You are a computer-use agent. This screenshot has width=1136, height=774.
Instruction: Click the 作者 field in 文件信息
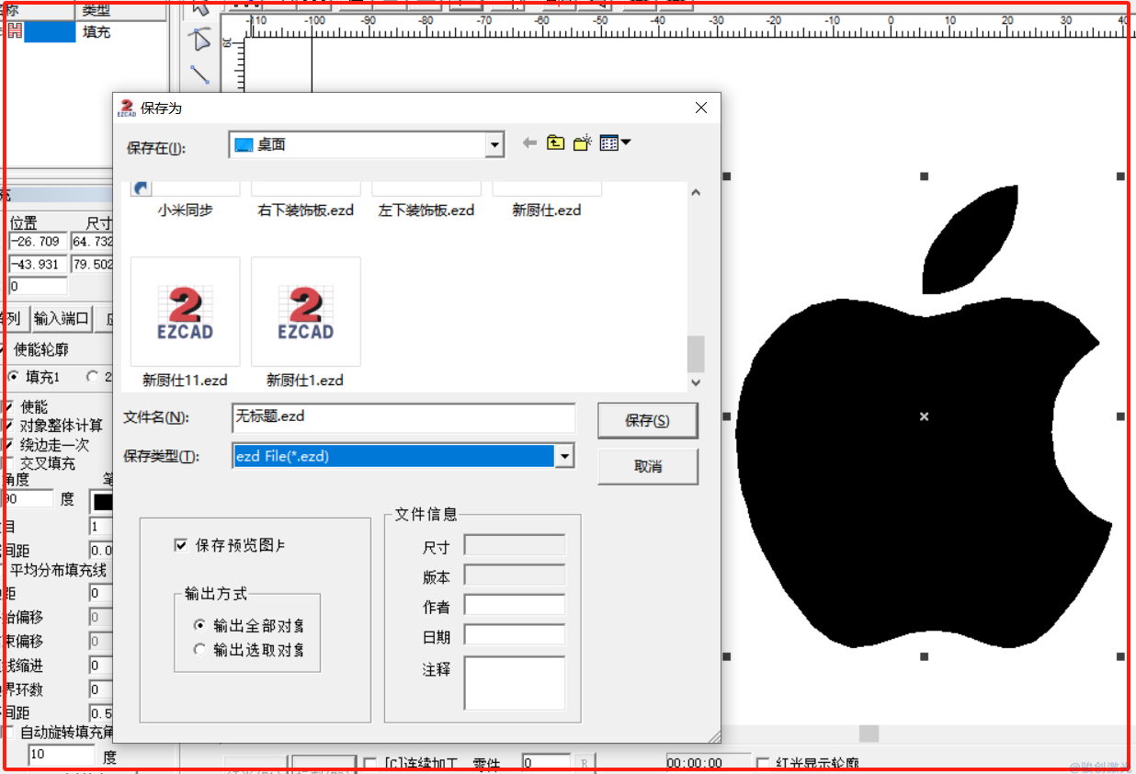[x=514, y=605]
